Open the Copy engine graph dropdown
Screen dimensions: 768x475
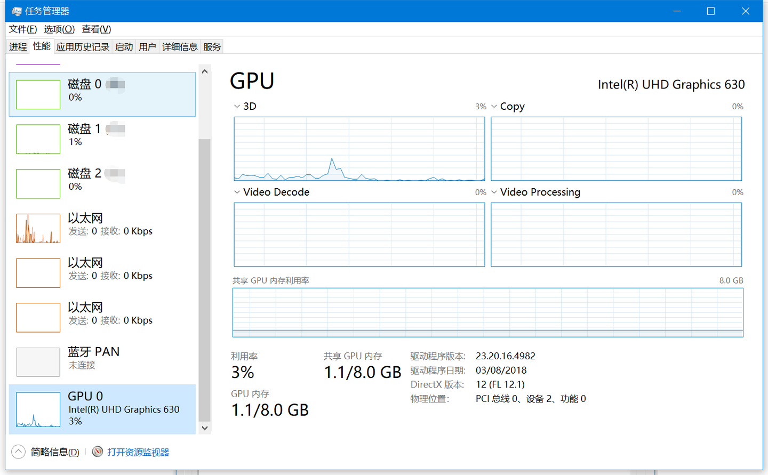pyautogui.click(x=494, y=107)
